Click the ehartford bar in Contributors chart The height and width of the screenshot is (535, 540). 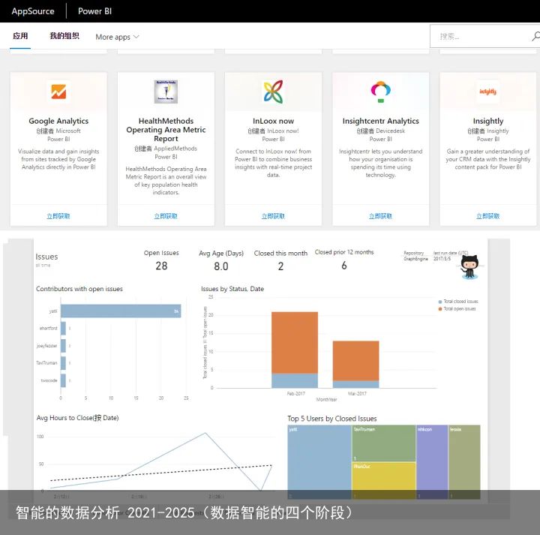coord(63,329)
